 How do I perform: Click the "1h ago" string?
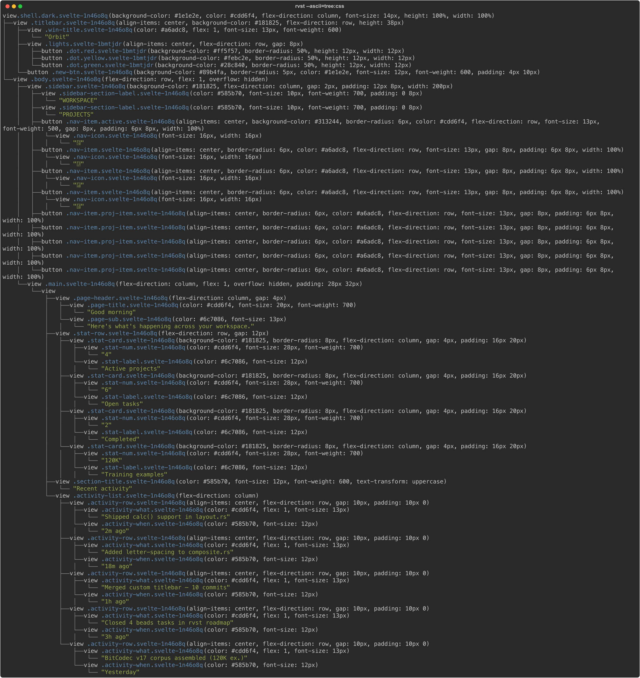(x=115, y=602)
